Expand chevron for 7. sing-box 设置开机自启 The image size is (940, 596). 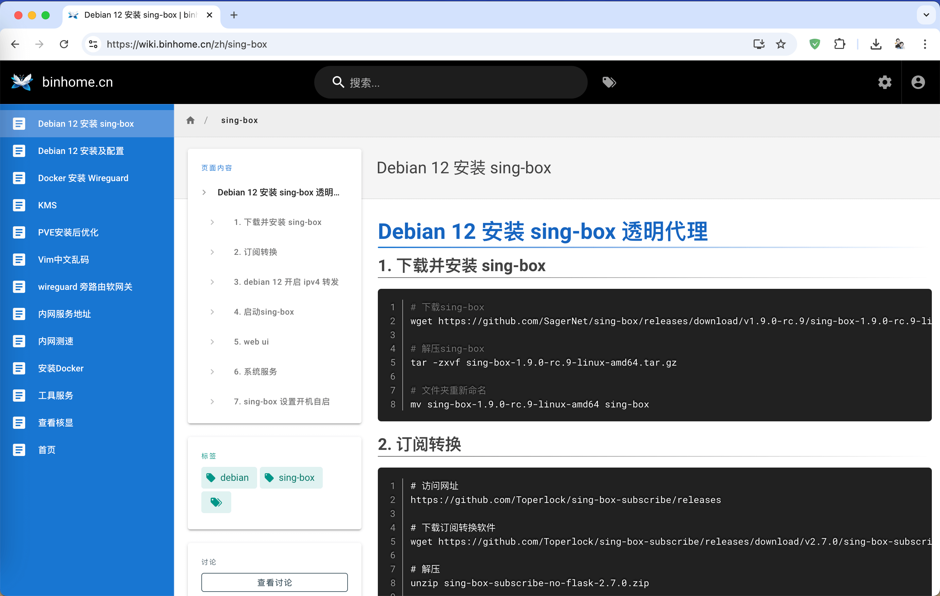[x=212, y=401]
